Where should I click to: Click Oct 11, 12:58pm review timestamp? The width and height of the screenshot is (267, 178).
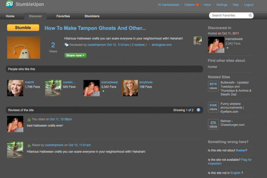click(61, 119)
